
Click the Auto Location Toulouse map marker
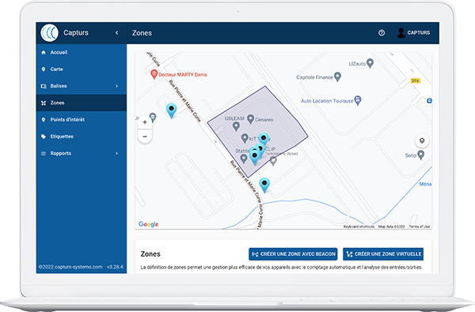(x=358, y=100)
